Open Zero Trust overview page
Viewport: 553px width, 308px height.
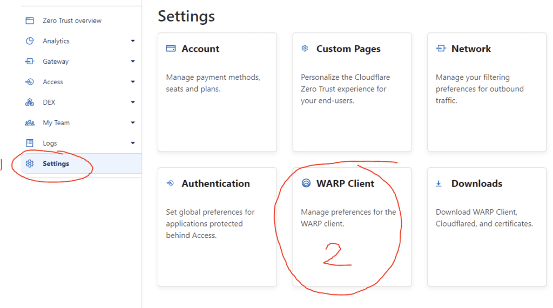(72, 21)
